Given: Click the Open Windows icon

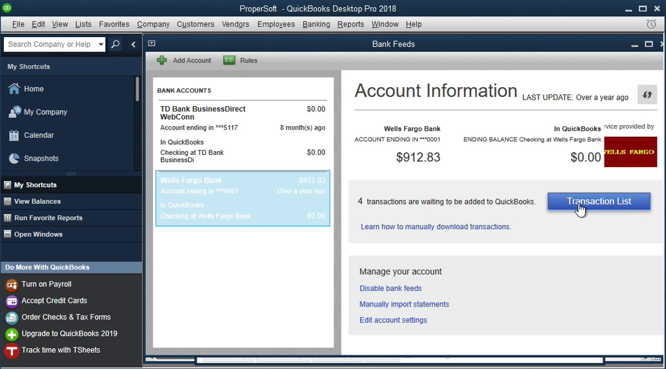Looking at the screenshot, I should pyautogui.click(x=7, y=234).
